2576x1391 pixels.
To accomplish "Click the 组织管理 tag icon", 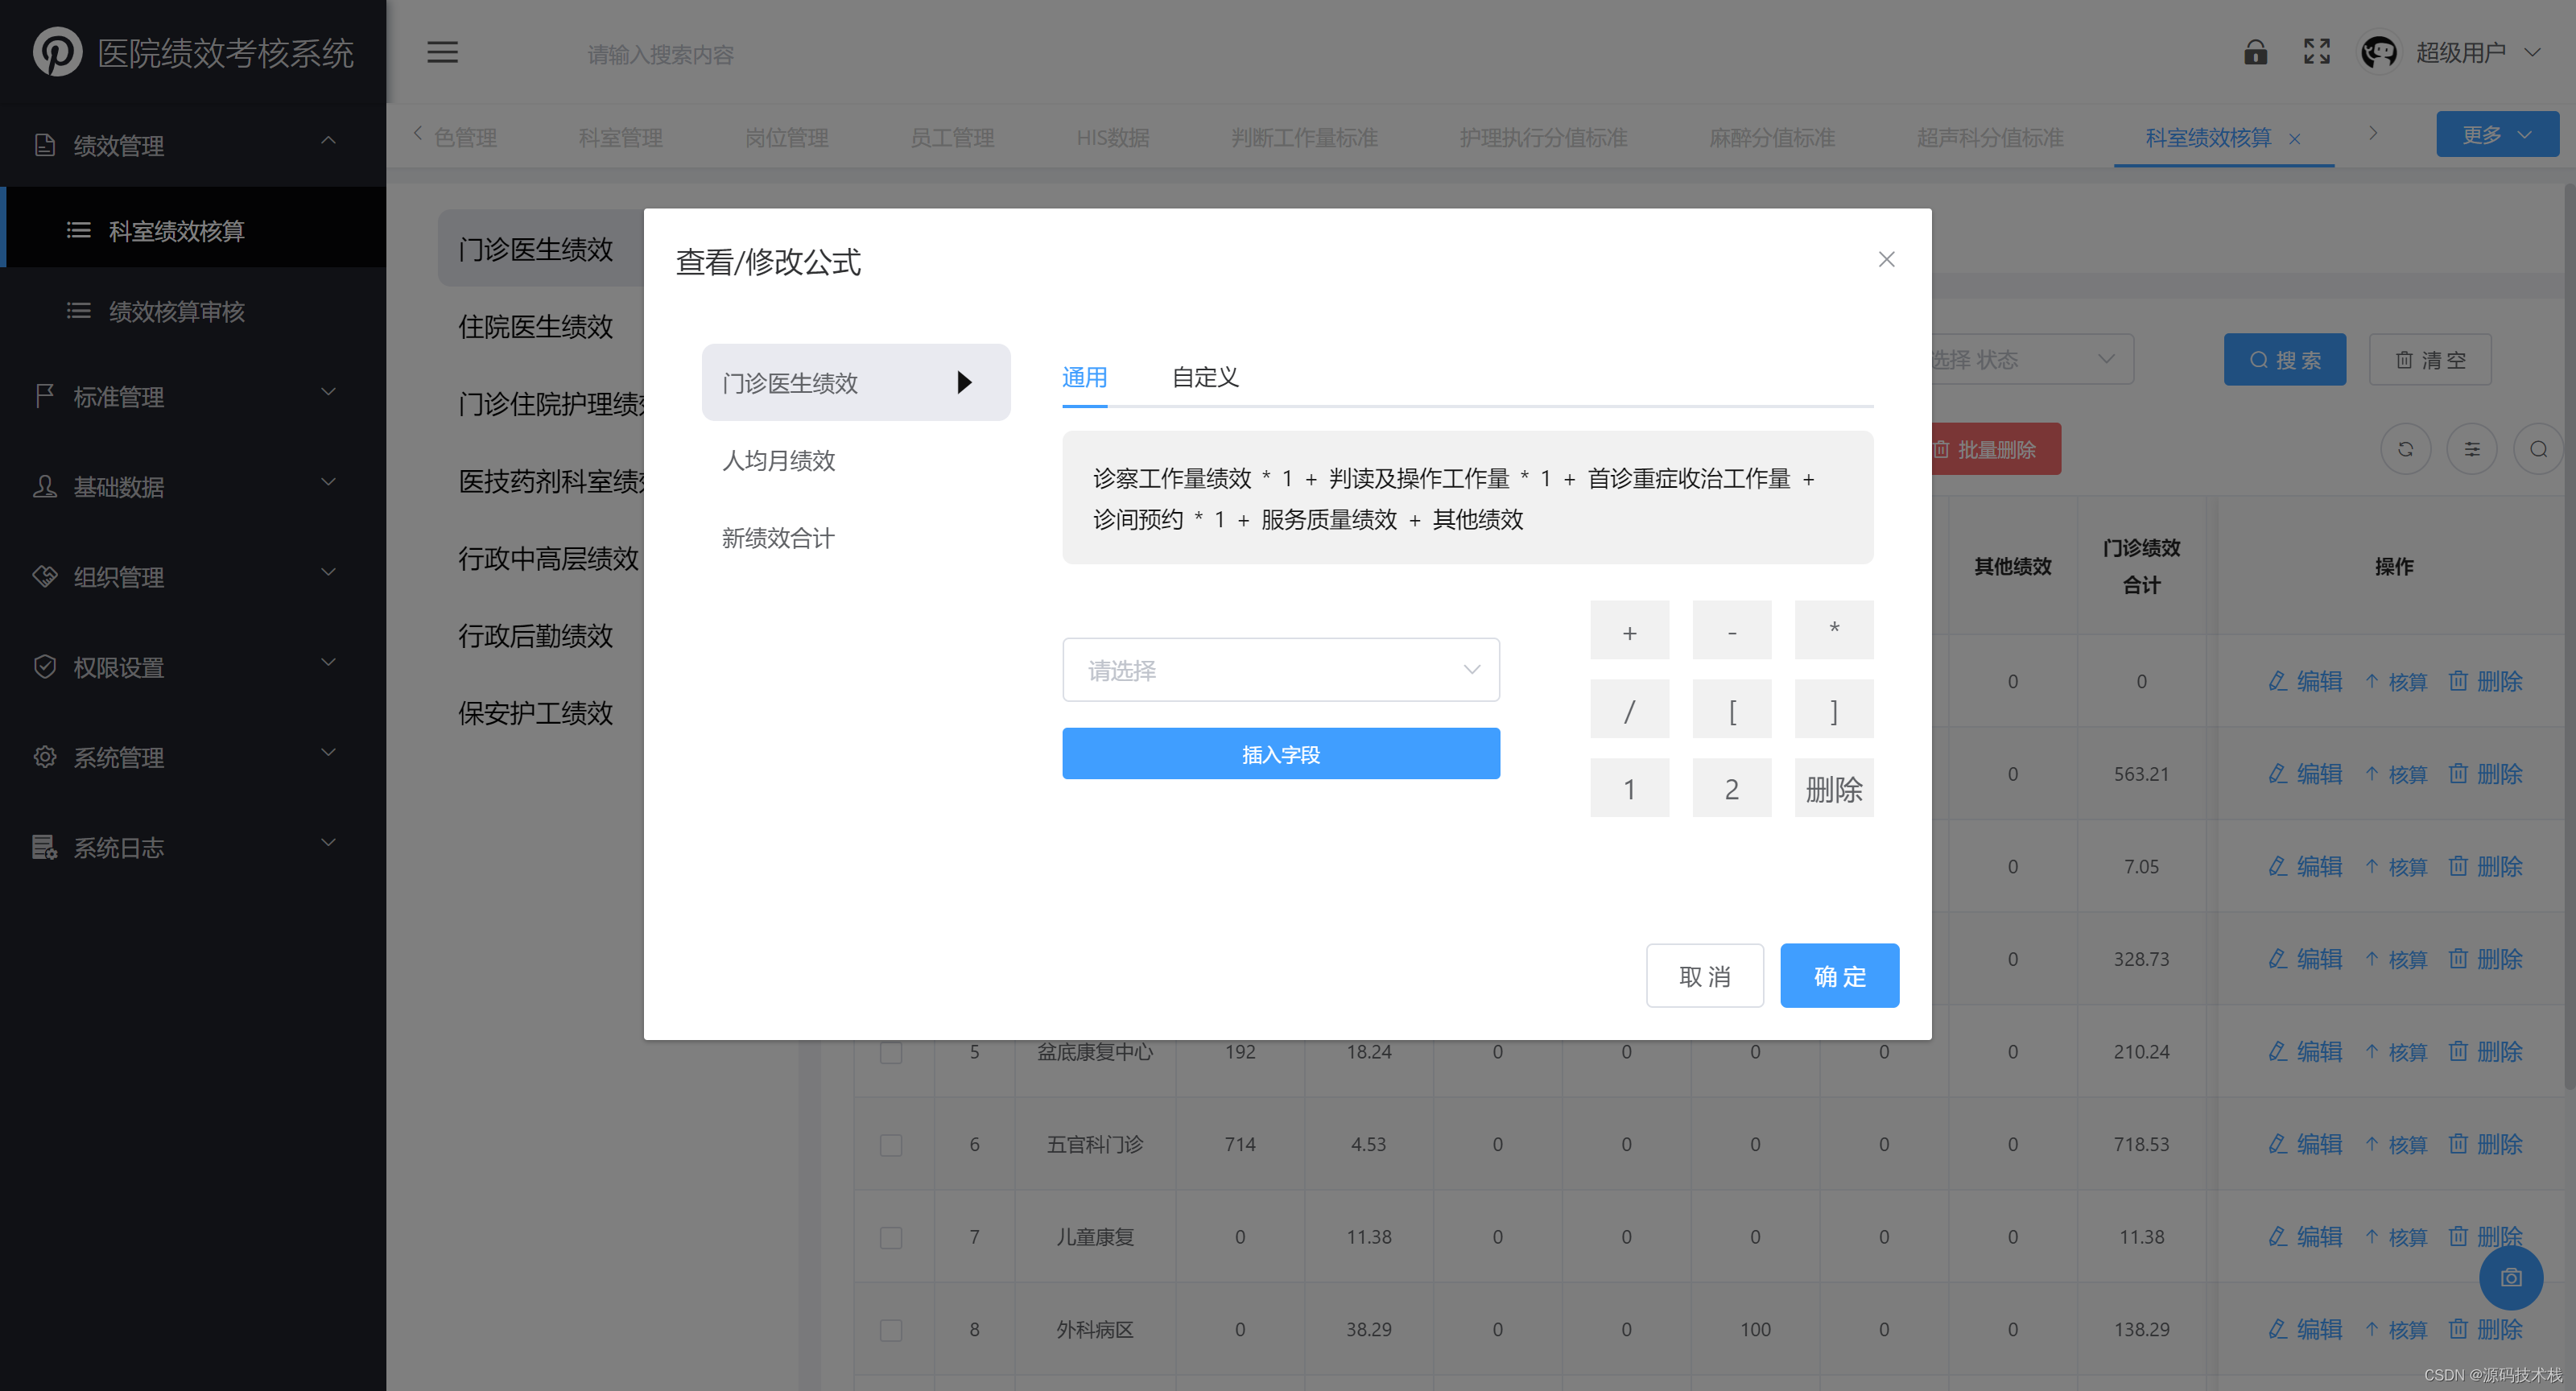I will [x=45, y=576].
